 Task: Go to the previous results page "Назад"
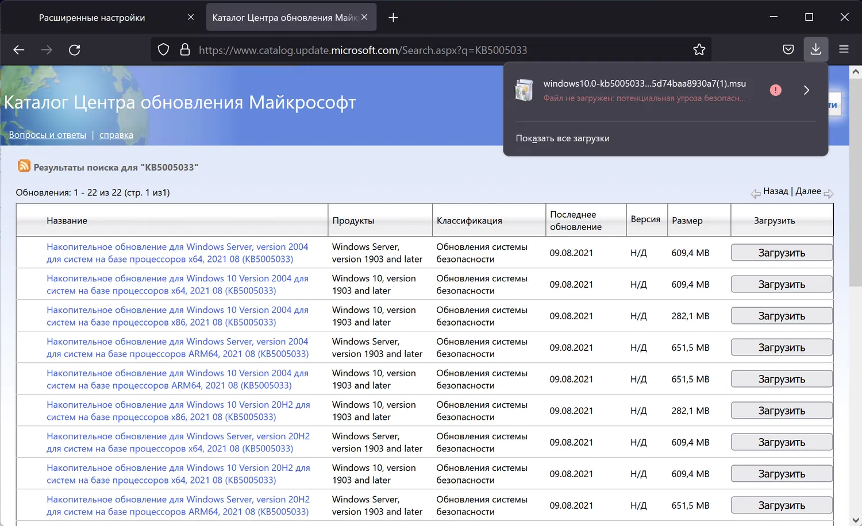776,191
